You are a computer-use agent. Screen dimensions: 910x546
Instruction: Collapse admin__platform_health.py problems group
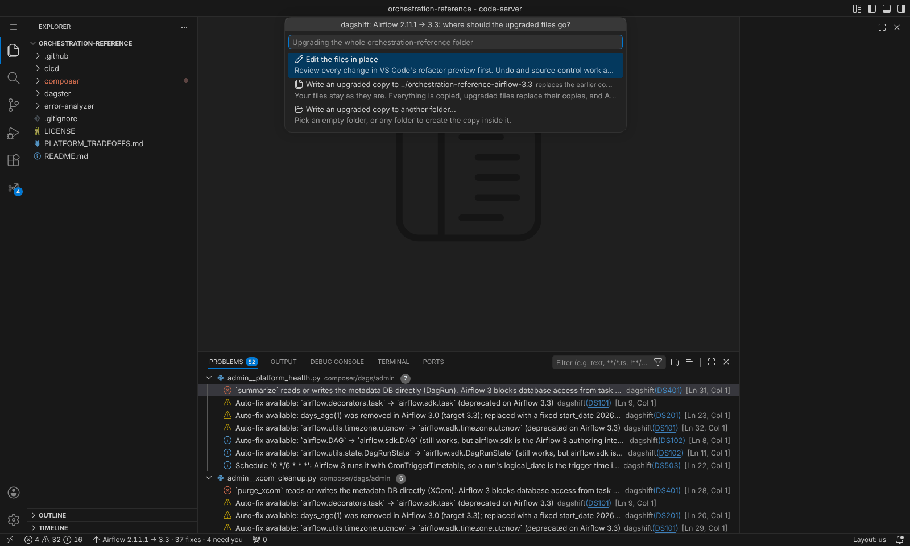[209, 378]
